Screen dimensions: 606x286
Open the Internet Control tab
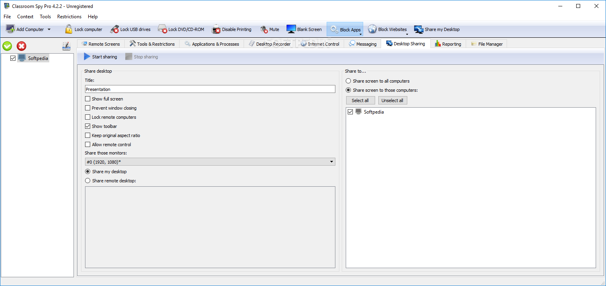pos(320,44)
